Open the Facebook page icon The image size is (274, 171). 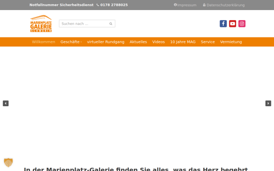[223, 24]
